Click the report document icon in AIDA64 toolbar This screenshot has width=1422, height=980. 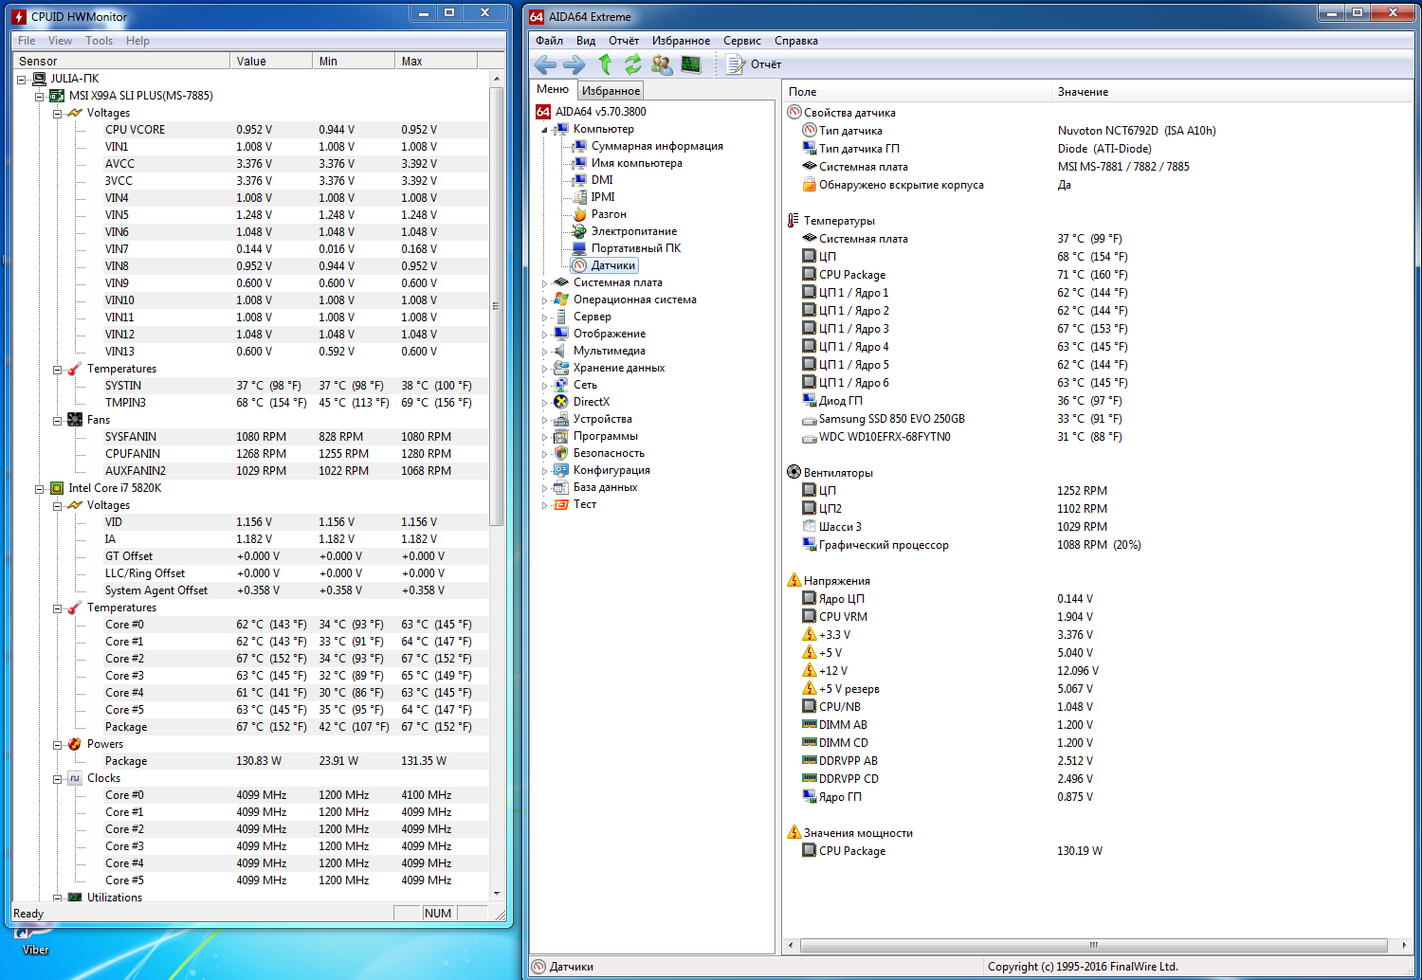(x=735, y=64)
